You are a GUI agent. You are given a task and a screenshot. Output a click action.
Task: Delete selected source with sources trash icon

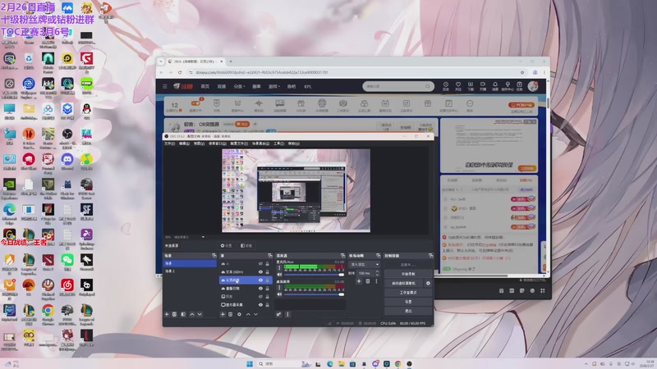click(231, 314)
